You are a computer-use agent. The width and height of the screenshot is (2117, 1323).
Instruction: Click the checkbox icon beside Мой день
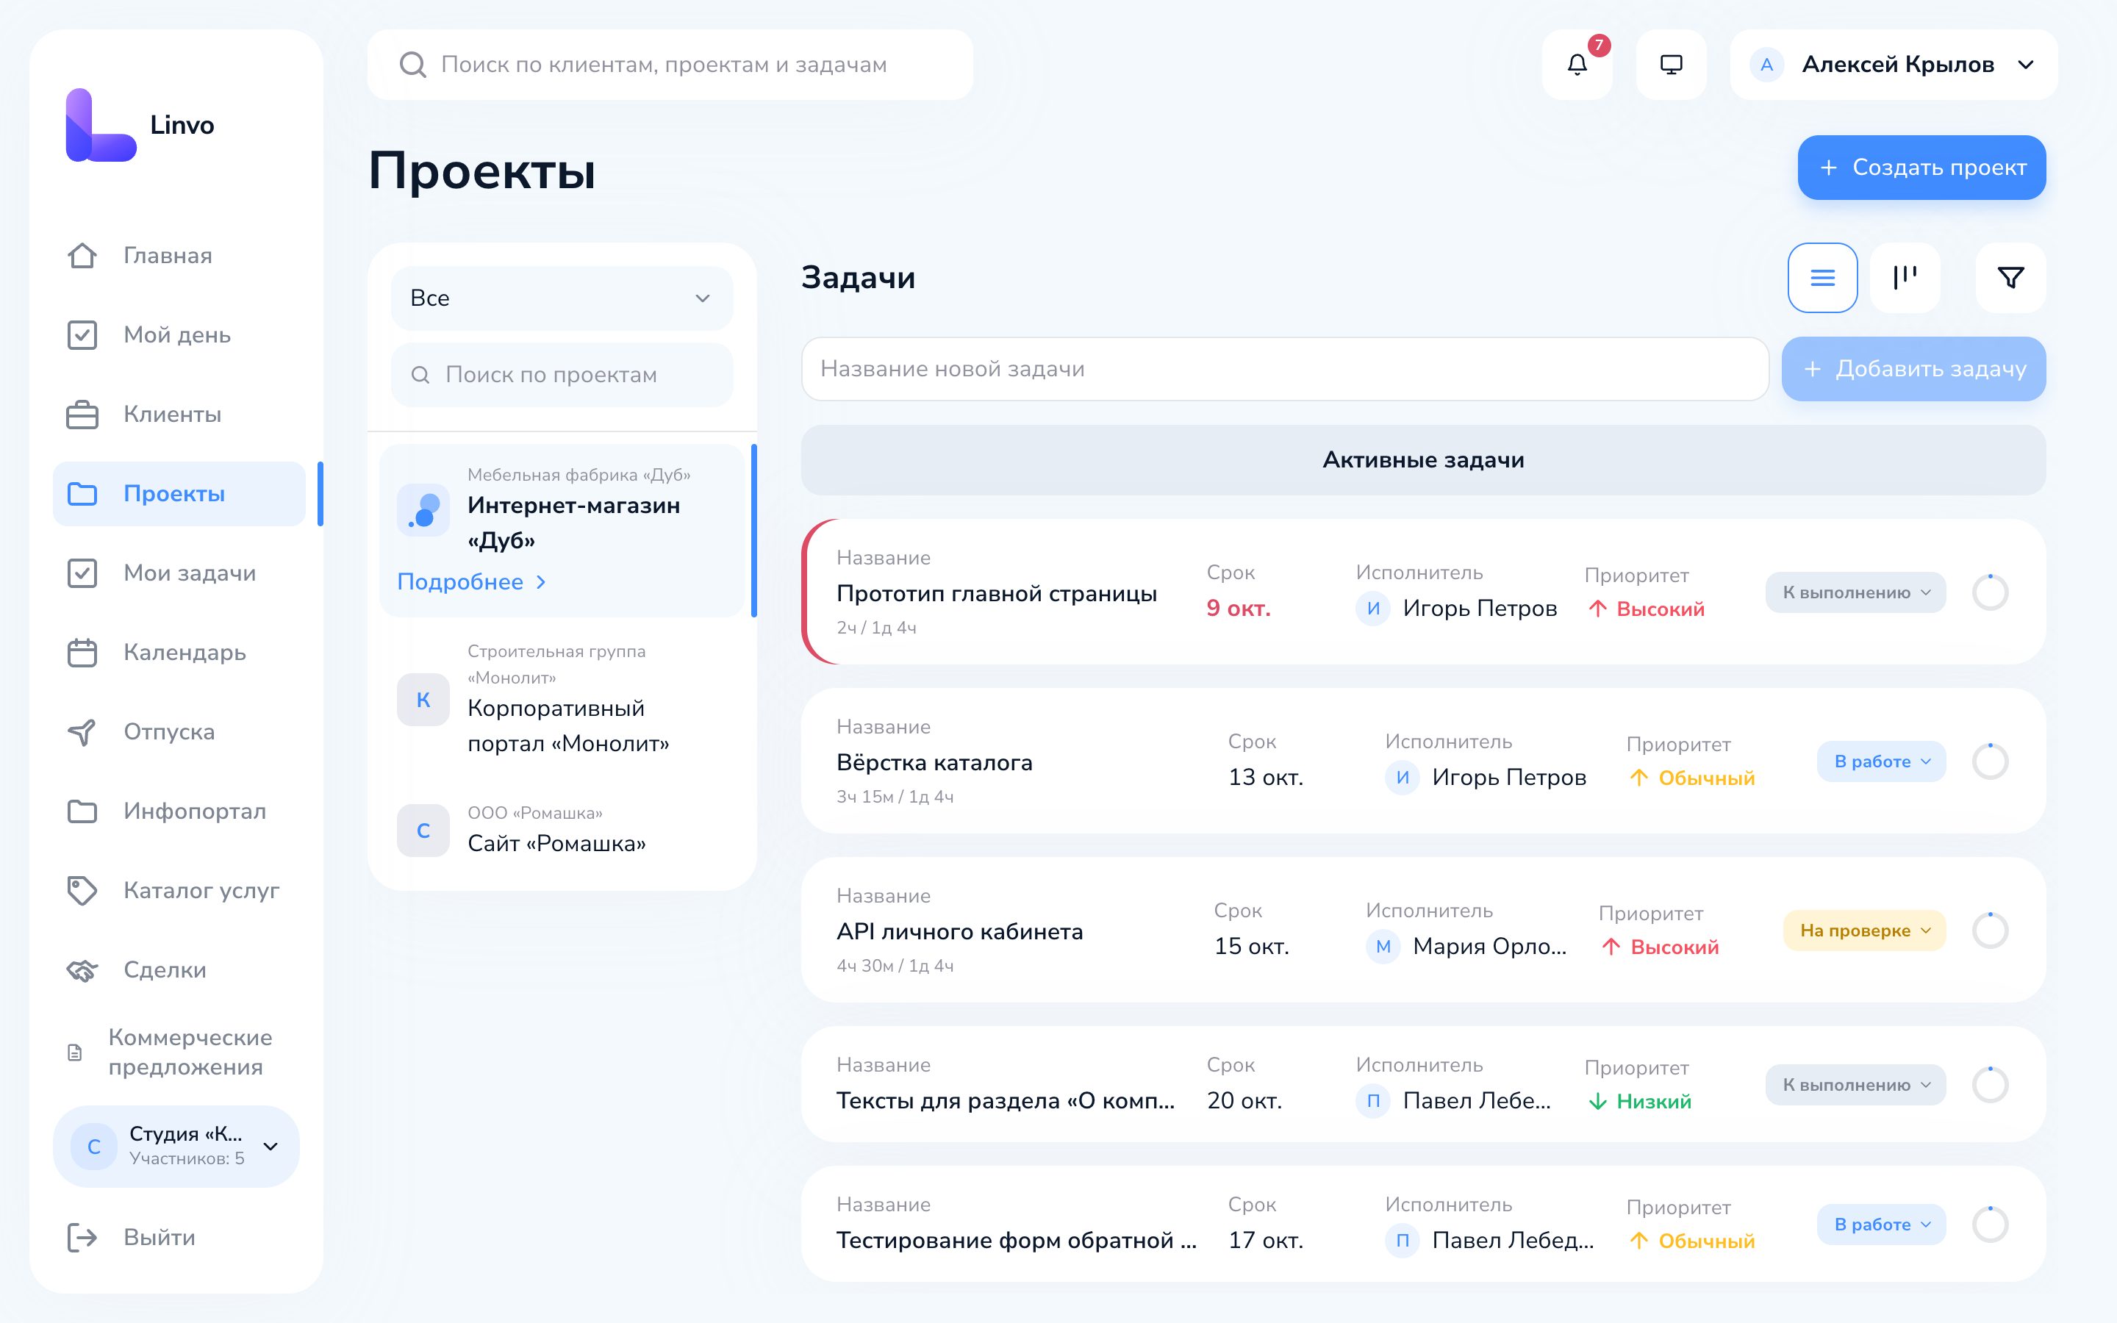(82, 335)
